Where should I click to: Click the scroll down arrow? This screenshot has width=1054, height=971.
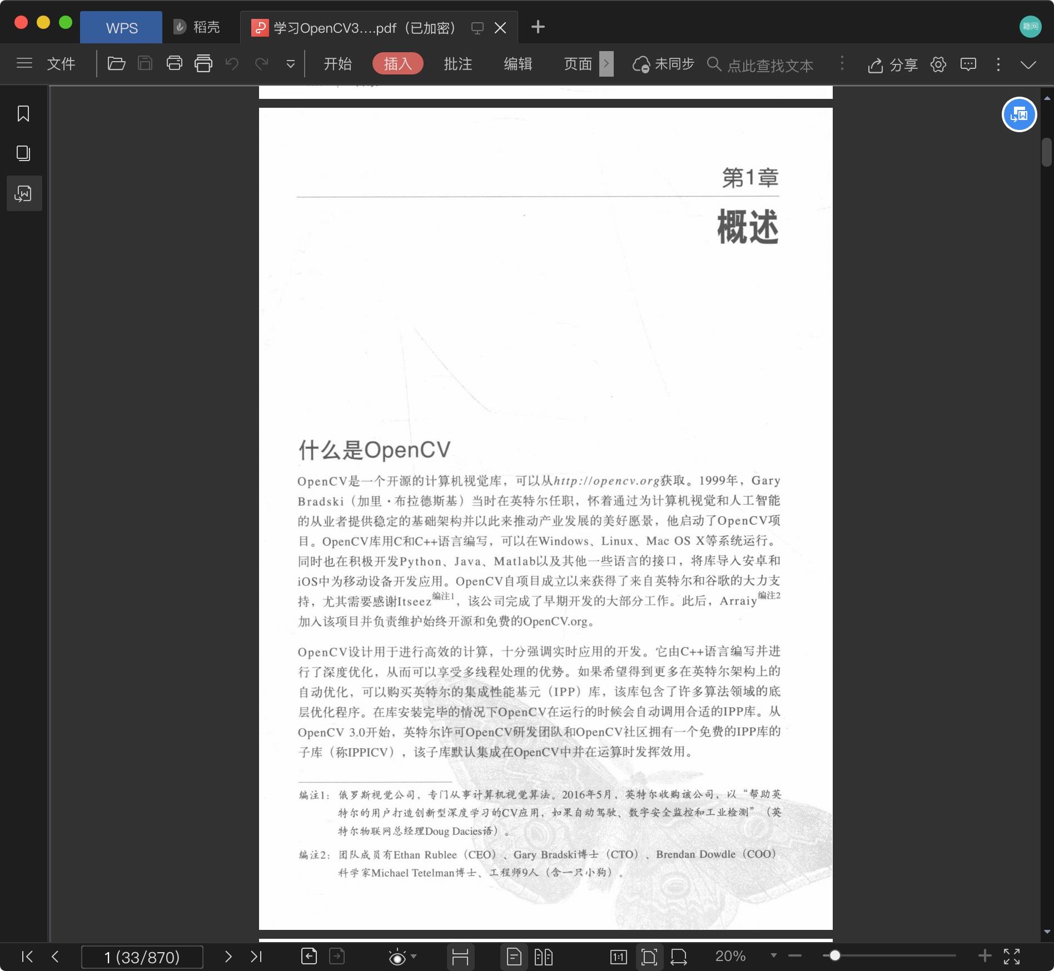(x=1047, y=932)
